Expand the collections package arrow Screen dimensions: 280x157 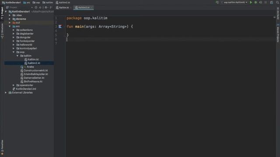[x=14, y=30]
